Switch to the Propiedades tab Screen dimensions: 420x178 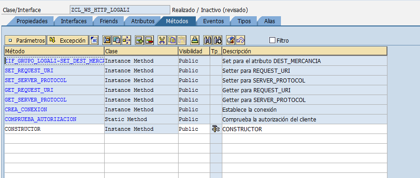(x=32, y=21)
